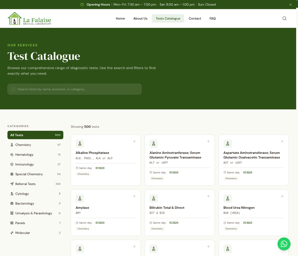298x256 pixels.
Task: Select the All Tests category filter
Action: pyautogui.click(x=35, y=135)
